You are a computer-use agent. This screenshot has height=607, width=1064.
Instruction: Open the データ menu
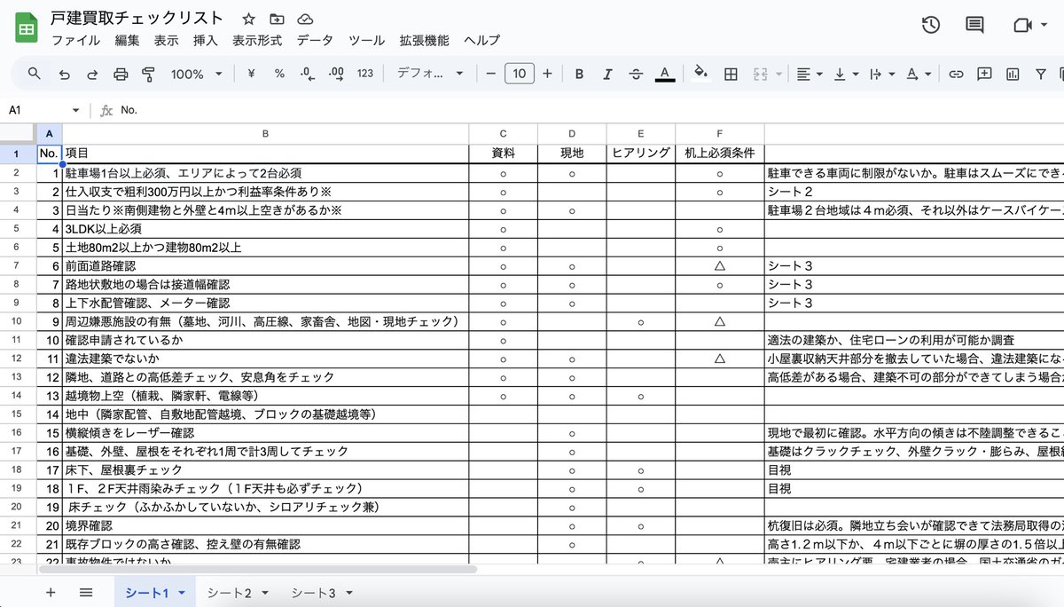(315, 41)
